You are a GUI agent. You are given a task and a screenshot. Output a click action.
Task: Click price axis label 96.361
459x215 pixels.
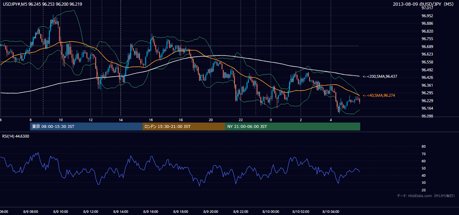427,85
